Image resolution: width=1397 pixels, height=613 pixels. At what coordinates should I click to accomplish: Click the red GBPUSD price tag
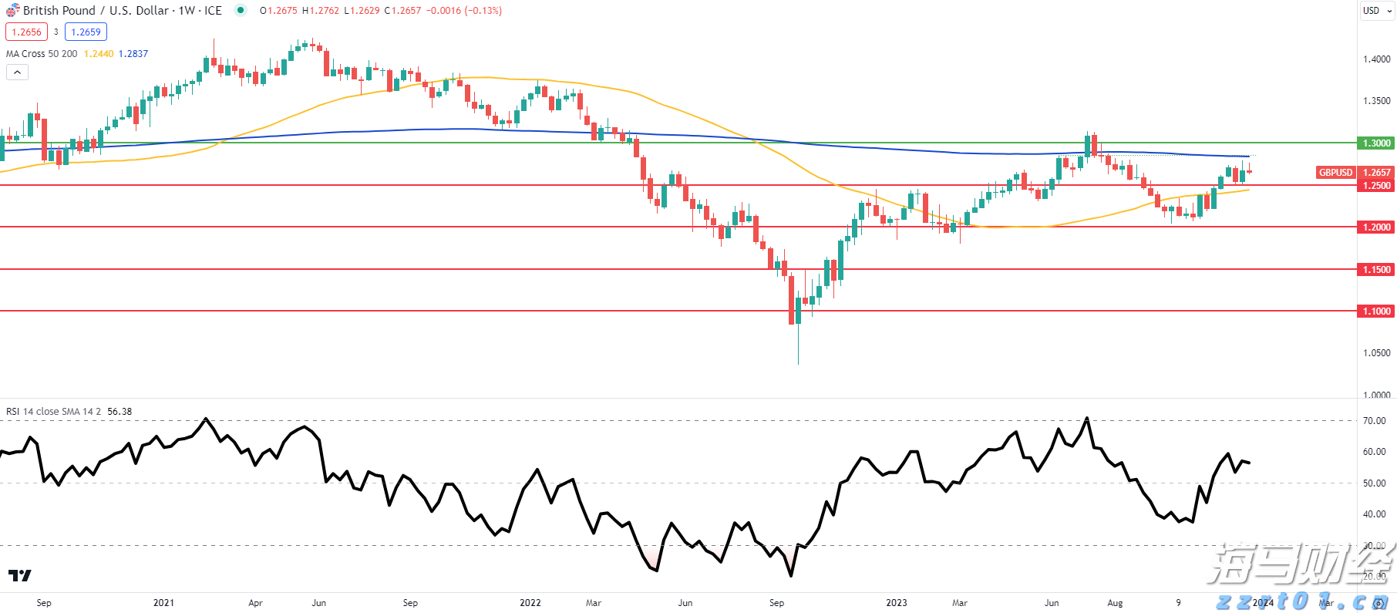[x=1335, y=173]
